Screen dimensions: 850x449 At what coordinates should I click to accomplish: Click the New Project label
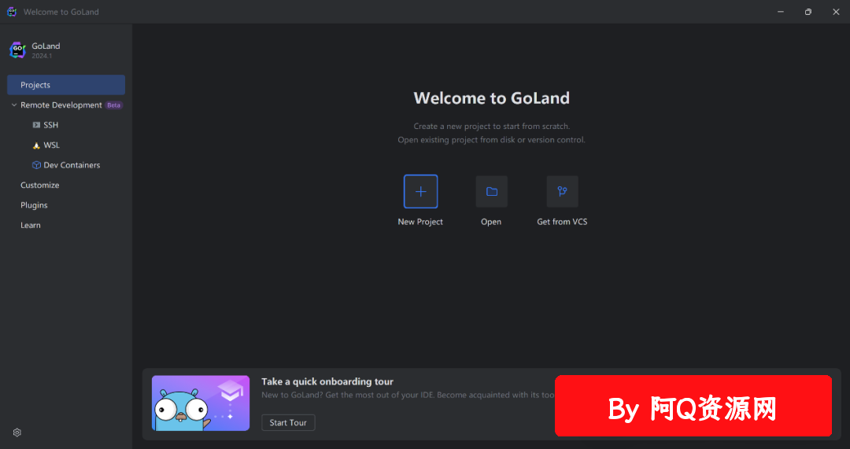pyautogui.click(x=420, y=222)
